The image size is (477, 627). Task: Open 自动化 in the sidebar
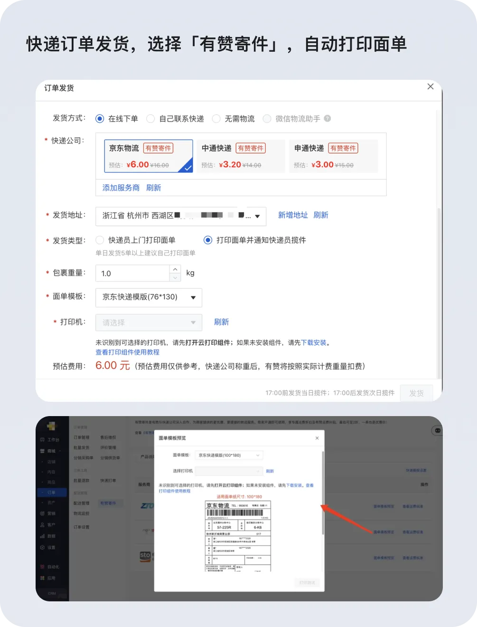pyautogui.click(x=50, y=567)
